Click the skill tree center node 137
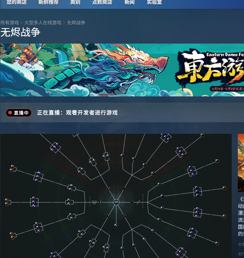 pos(116,202)
